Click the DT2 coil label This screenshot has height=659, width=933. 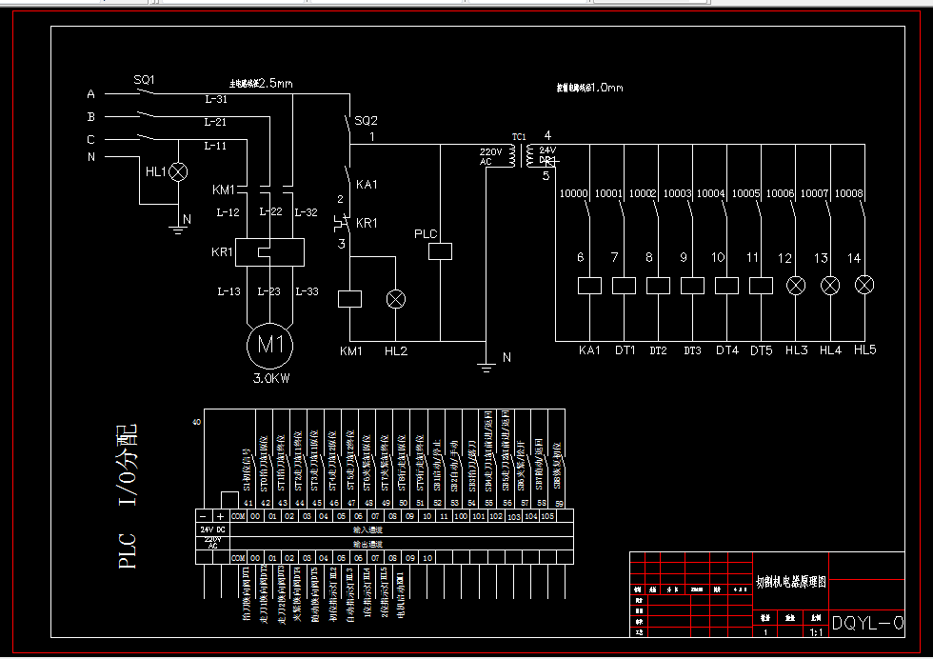pos(658,350)
